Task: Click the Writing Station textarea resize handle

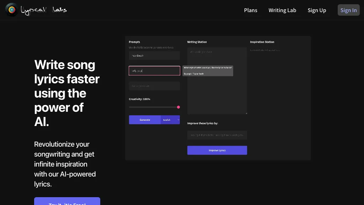Action: 246,113
